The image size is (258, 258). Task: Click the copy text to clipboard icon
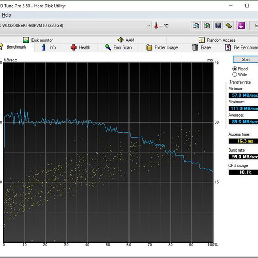point(196,26)
